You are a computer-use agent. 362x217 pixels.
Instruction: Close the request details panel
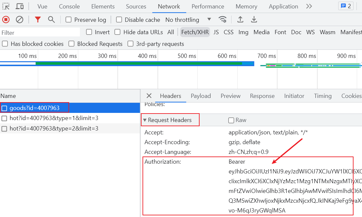point(149,96)
